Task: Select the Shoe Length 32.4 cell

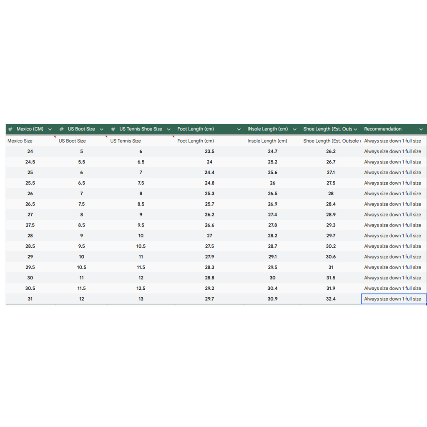Action: click(x=331, y=299)
